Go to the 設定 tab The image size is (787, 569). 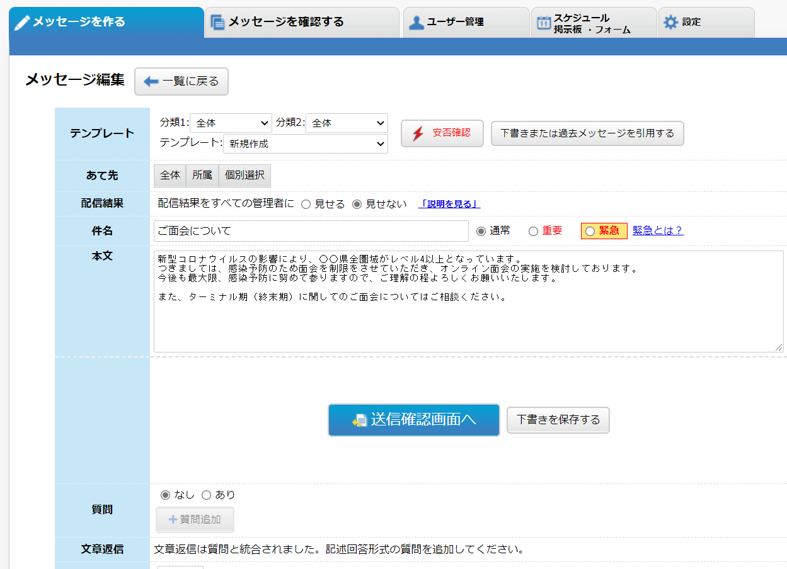pyautogui.click(x=706, y=23)
